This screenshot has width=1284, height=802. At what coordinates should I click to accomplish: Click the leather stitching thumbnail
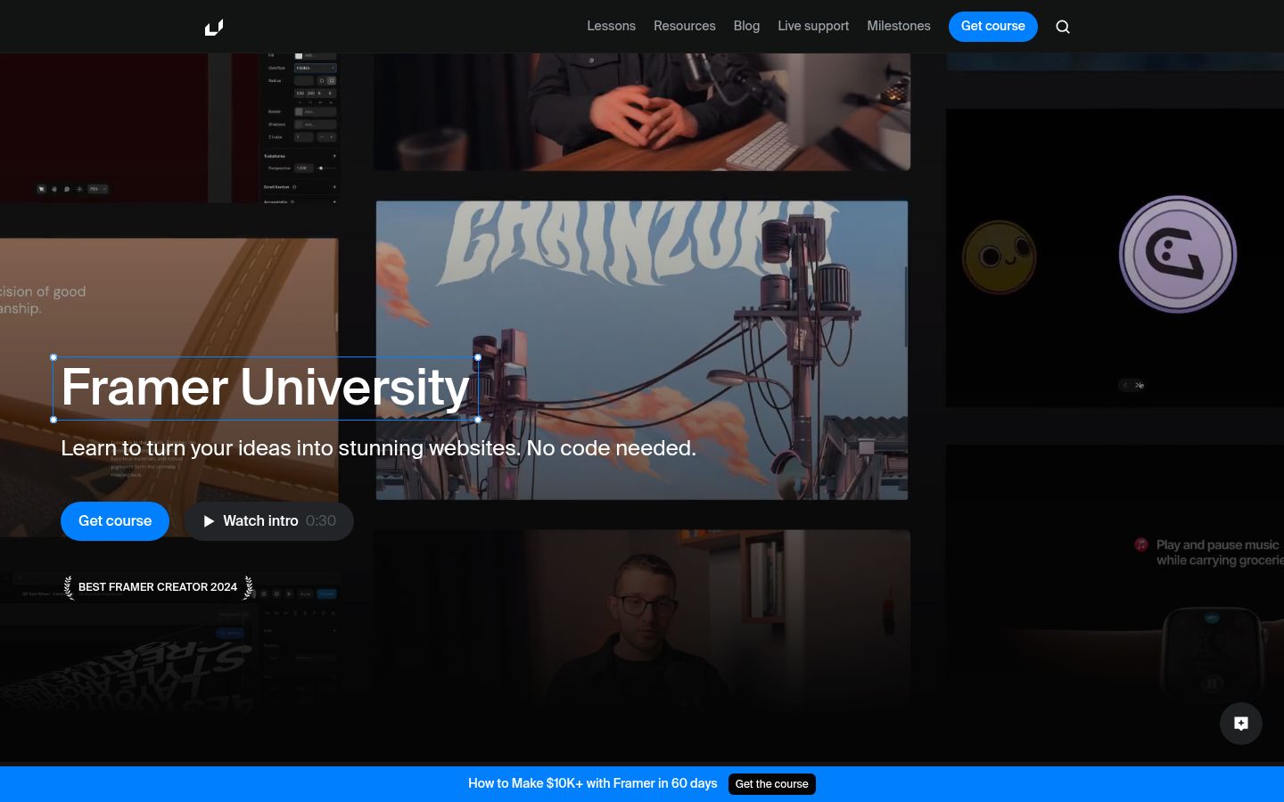[x=169, y=388]
